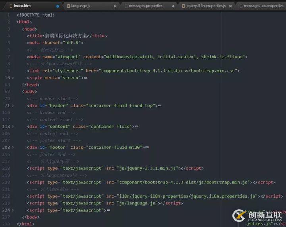Close the language.js tab
286x227 pixels.
(x=115, y=6)
